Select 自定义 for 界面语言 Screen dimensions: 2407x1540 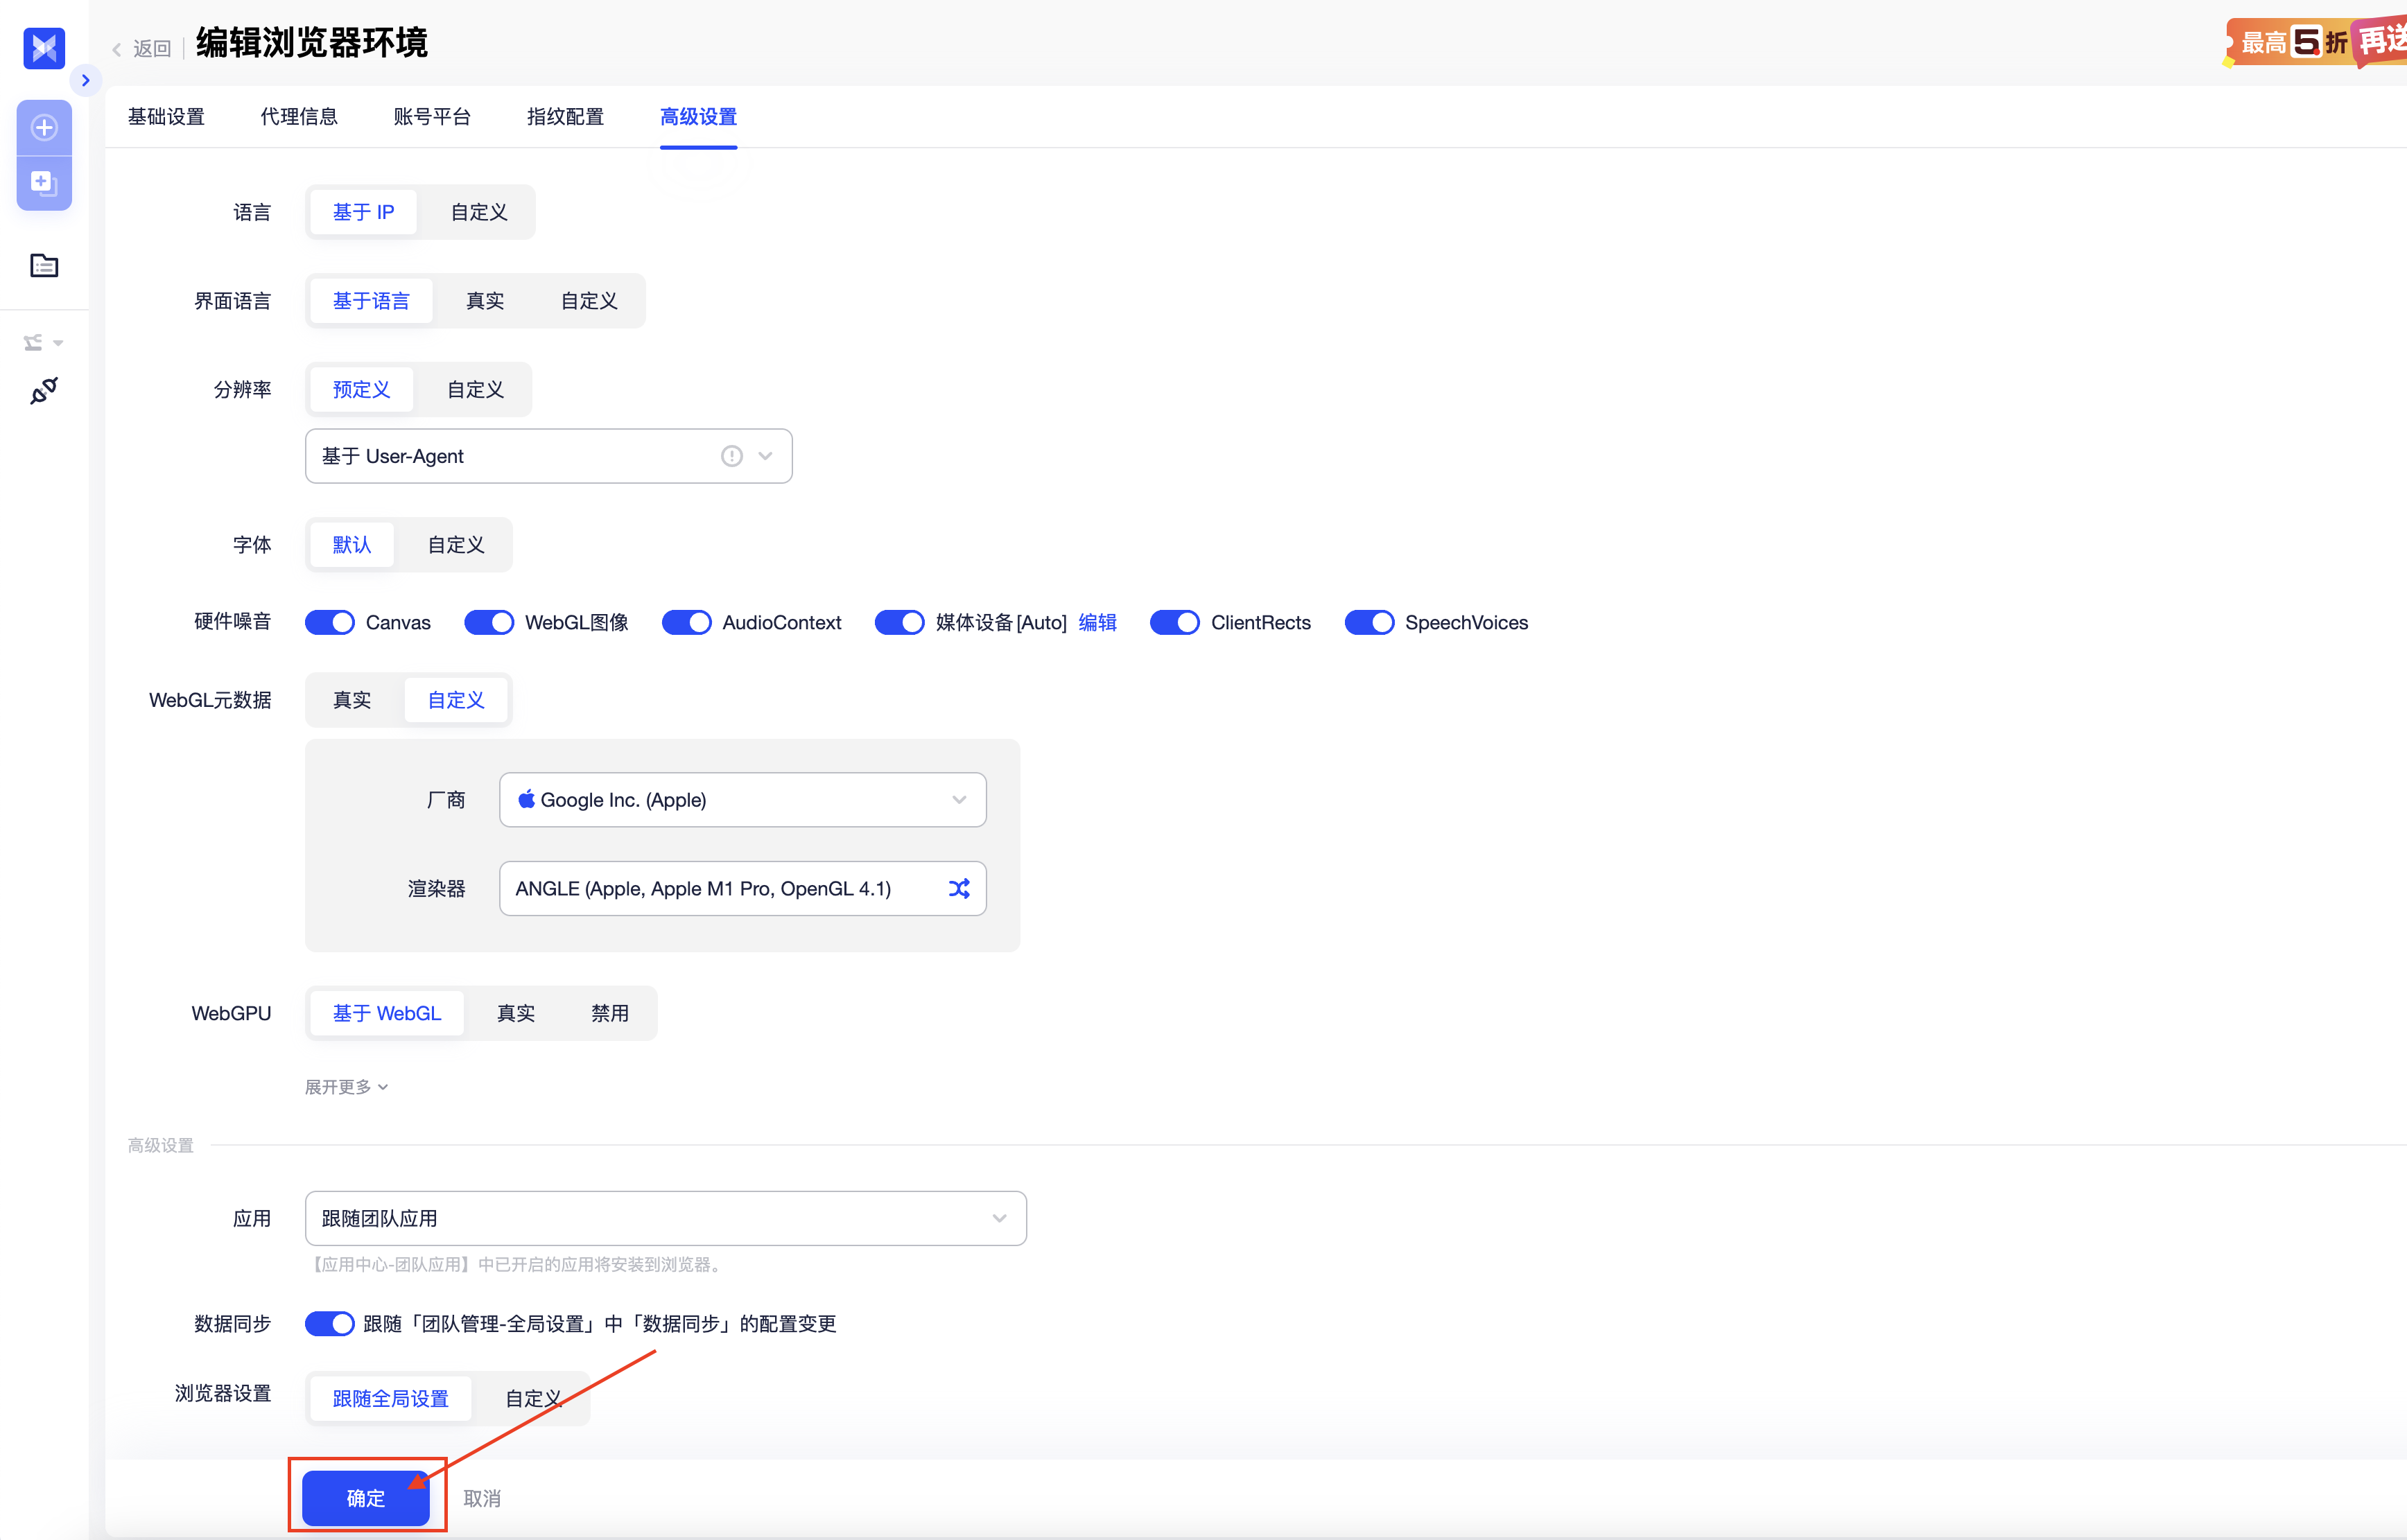coord(589,301)
